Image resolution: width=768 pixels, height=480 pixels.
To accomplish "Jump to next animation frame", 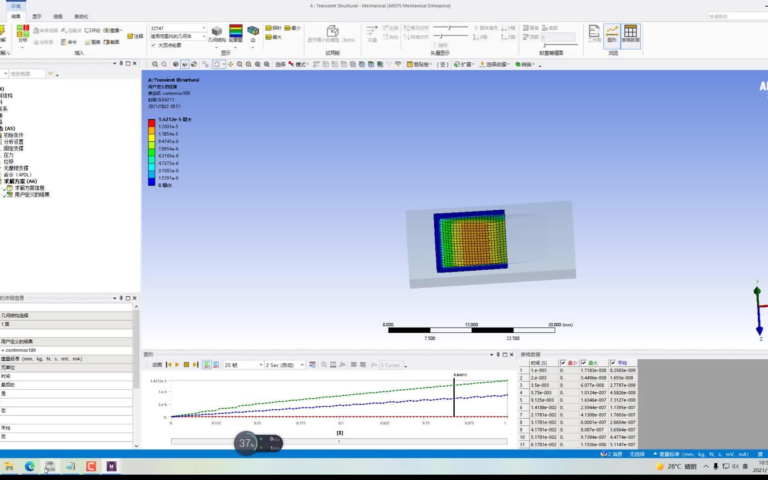I will (196, 365).
